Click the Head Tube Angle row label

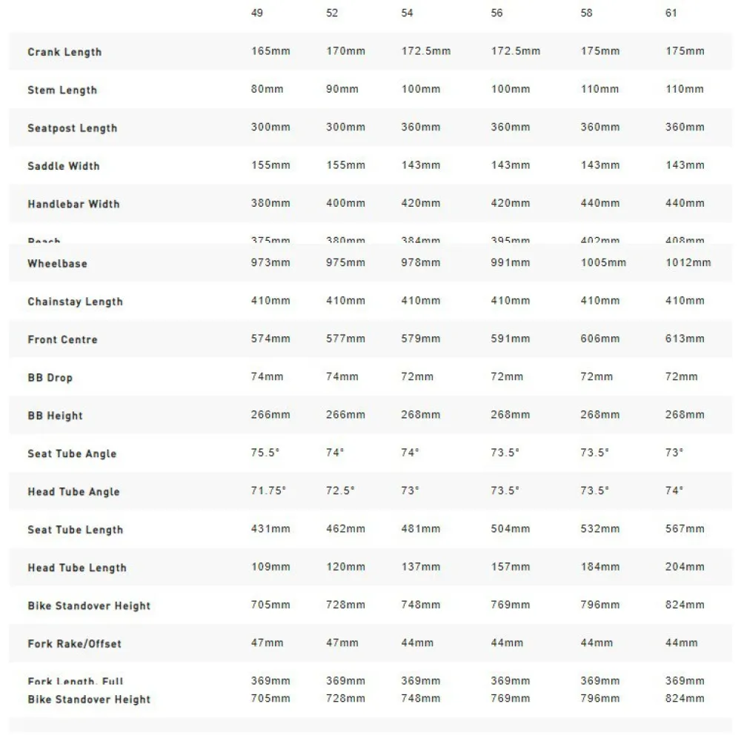click(73, 492)
